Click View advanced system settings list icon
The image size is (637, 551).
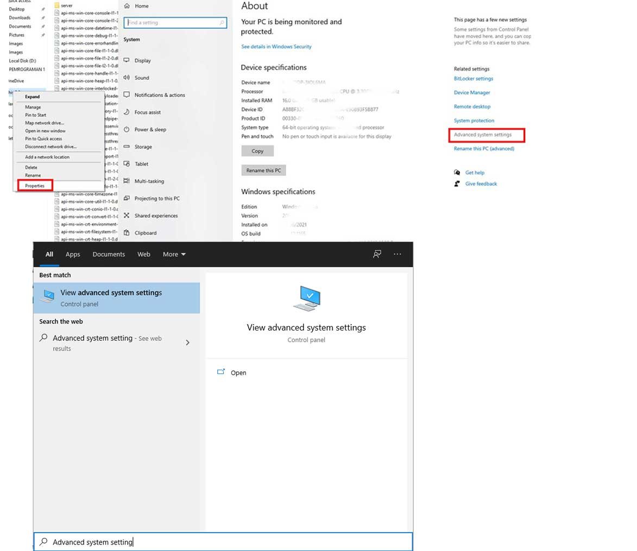48,296
